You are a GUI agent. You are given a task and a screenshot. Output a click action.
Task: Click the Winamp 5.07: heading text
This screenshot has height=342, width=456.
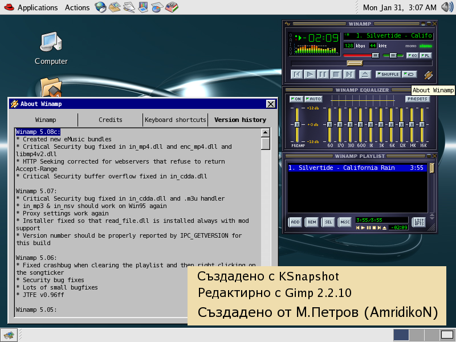coord(36,191)
